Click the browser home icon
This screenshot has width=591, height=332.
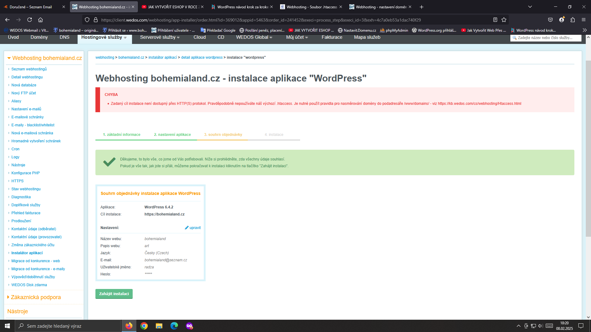tap(40, 20)
